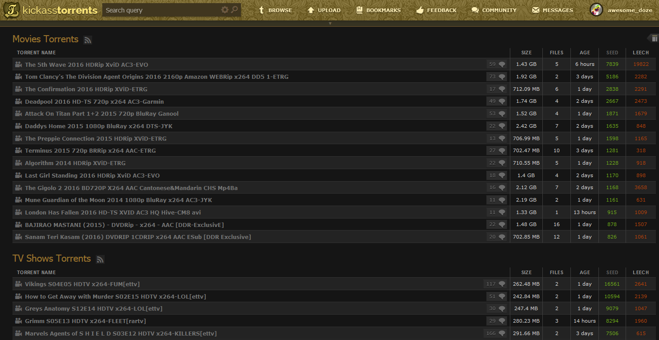Subscribe to TV Shows Torrents RSS feed

(100, 259)
